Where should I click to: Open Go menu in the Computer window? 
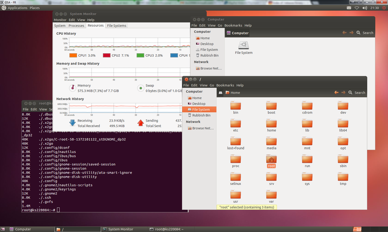220,25
